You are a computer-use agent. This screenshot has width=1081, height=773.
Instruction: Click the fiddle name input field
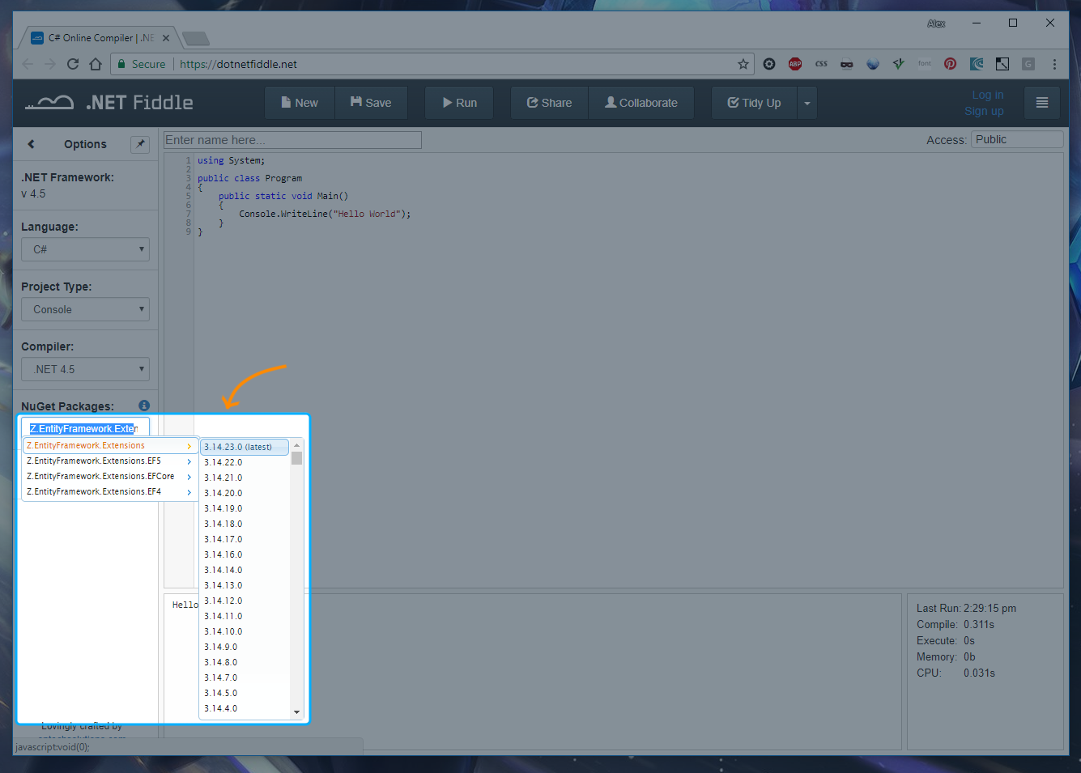click(292, 140)
